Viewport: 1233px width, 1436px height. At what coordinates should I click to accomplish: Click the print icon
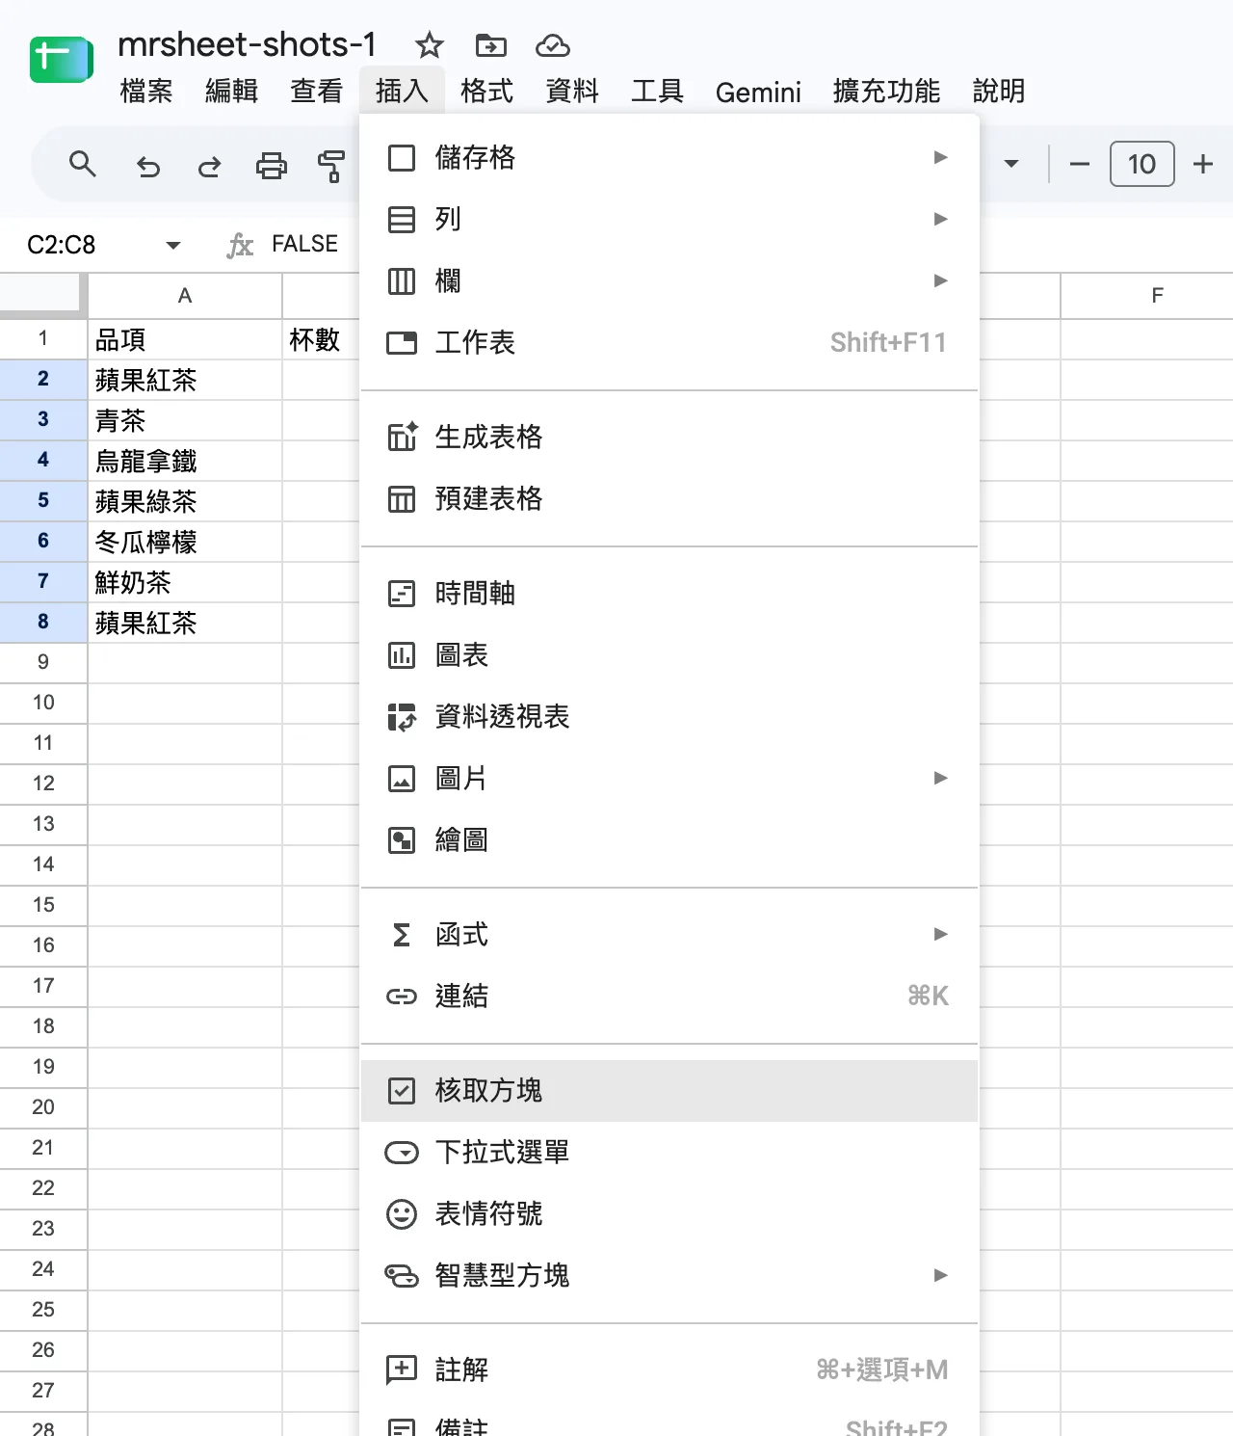pyautogui.click(x=272, y=166)
